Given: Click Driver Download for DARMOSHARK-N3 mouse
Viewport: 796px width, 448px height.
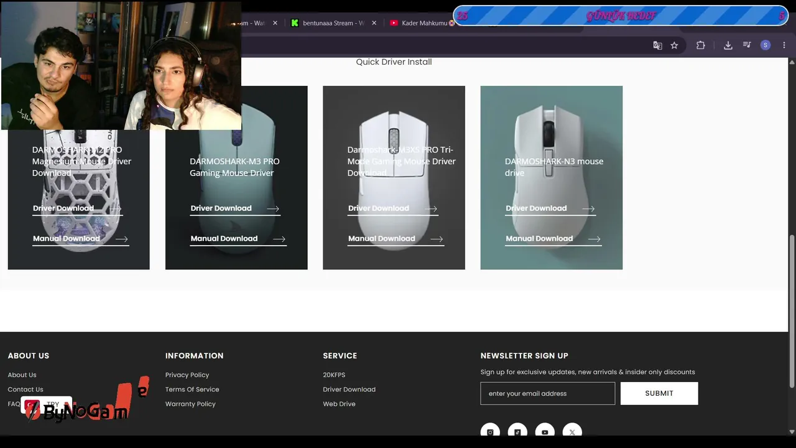Looking at the screenshot, I should 550,208.
